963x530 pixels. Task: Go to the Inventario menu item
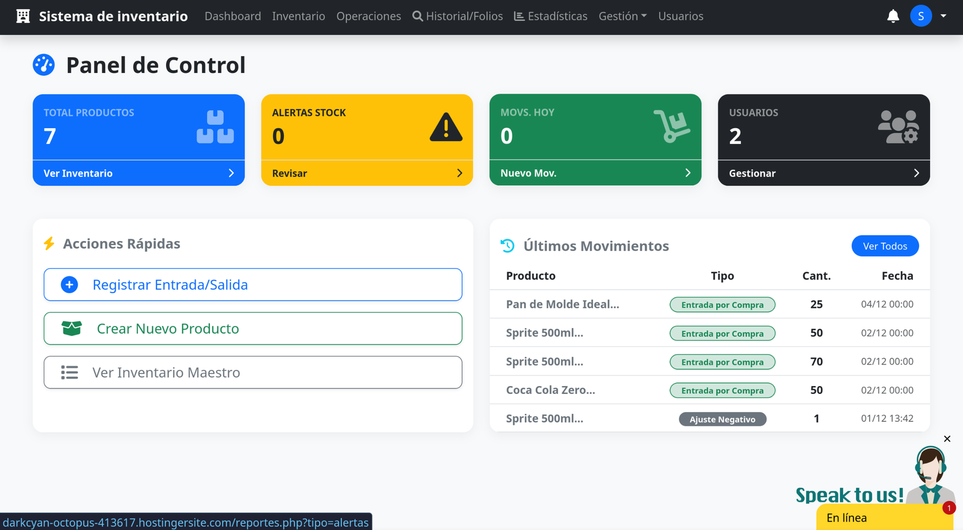pos(299,16)
